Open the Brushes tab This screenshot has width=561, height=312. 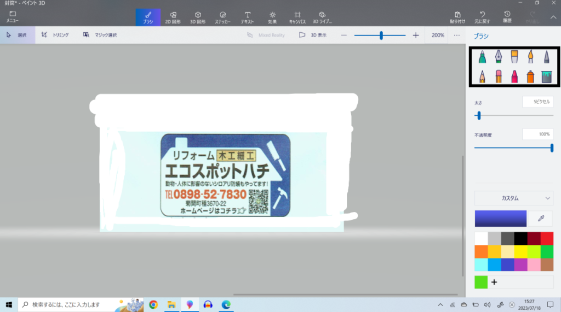point(148,17)
